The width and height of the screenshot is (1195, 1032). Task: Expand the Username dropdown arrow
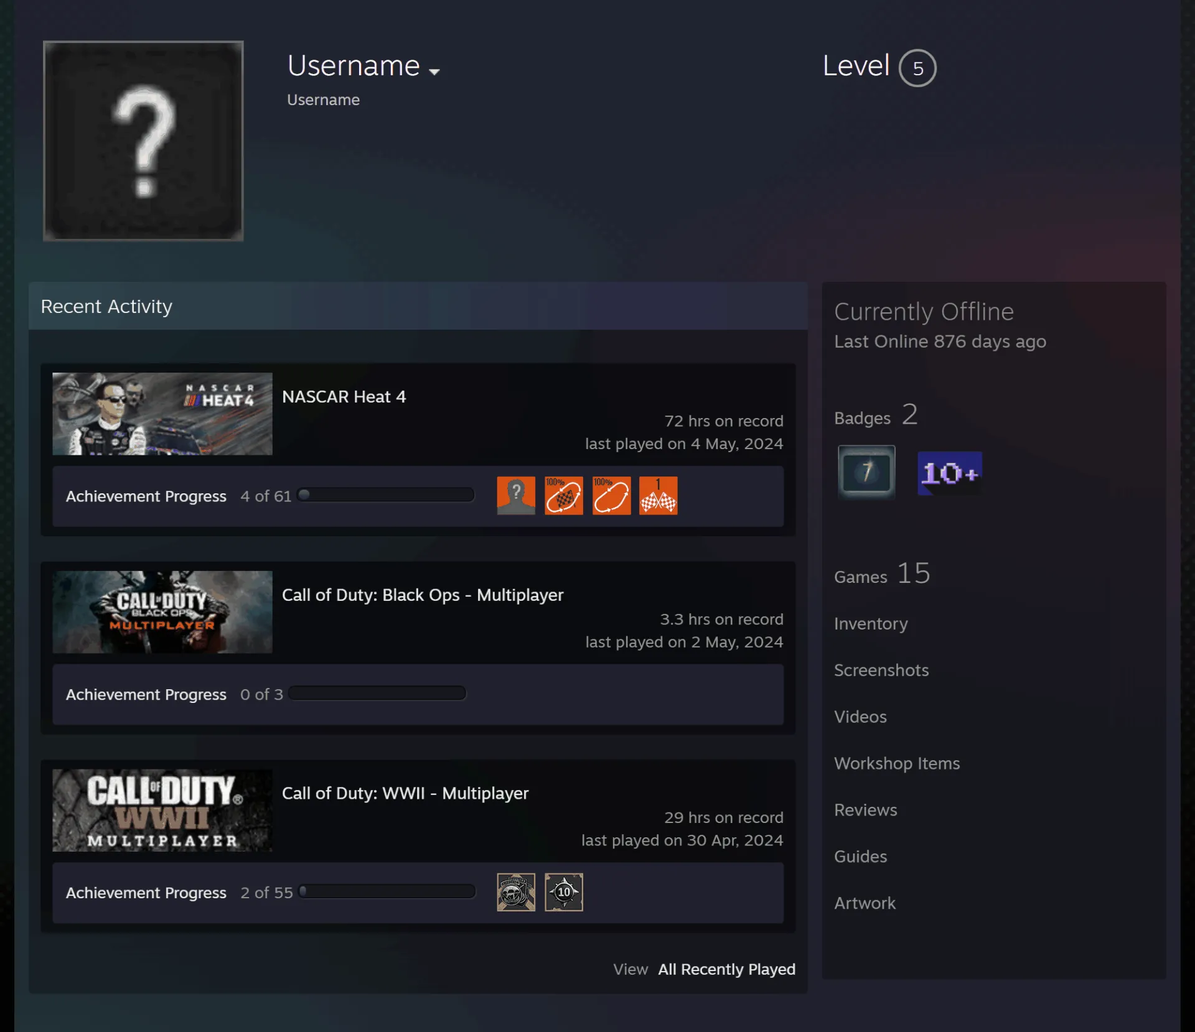pos(434,72)
